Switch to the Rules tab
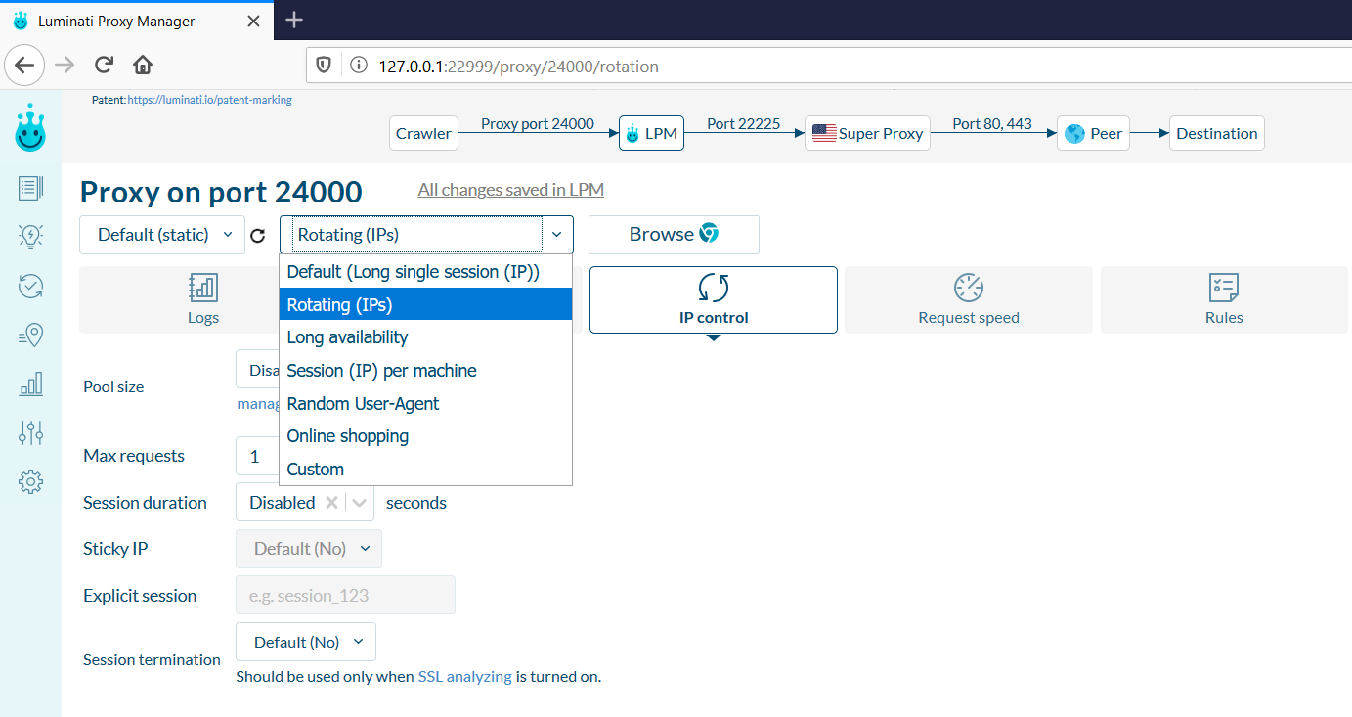 tap(1224, 299)
